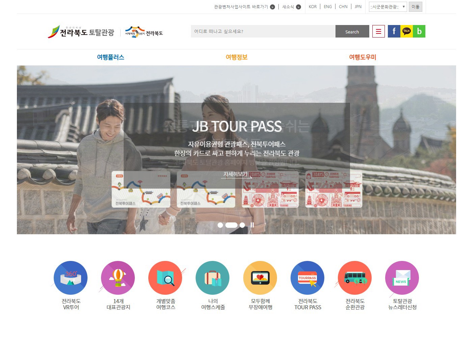Open the 전라북도 순환관광 bus icon
Screen dimensions: 473x338
[355, 278]
